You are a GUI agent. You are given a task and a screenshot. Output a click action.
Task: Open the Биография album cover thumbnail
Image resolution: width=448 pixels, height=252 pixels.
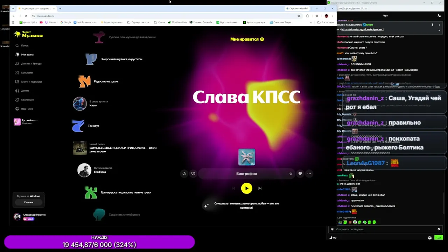tap(247, 157)
